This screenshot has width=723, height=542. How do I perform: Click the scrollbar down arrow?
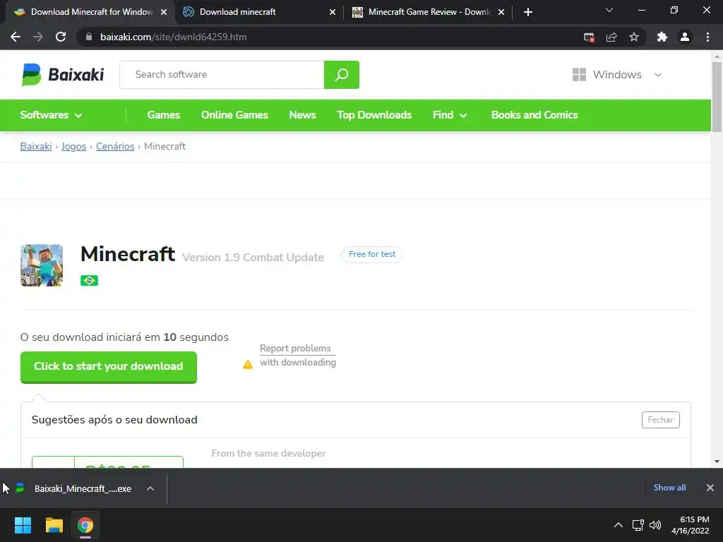pos(717,462)
